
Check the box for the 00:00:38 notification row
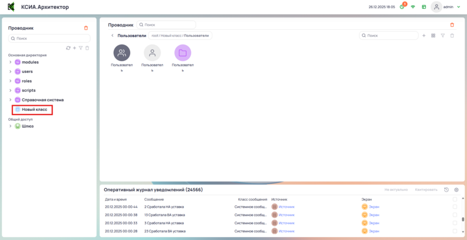tap(455, 215)
